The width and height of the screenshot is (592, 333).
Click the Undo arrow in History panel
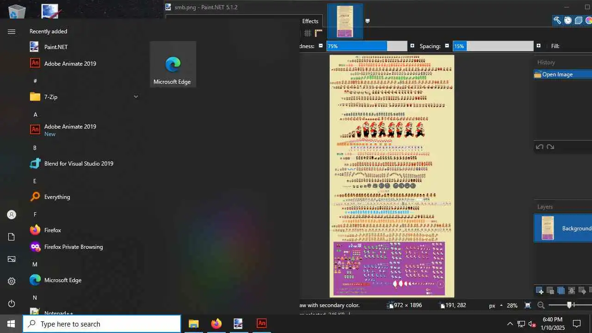[539, 147]
